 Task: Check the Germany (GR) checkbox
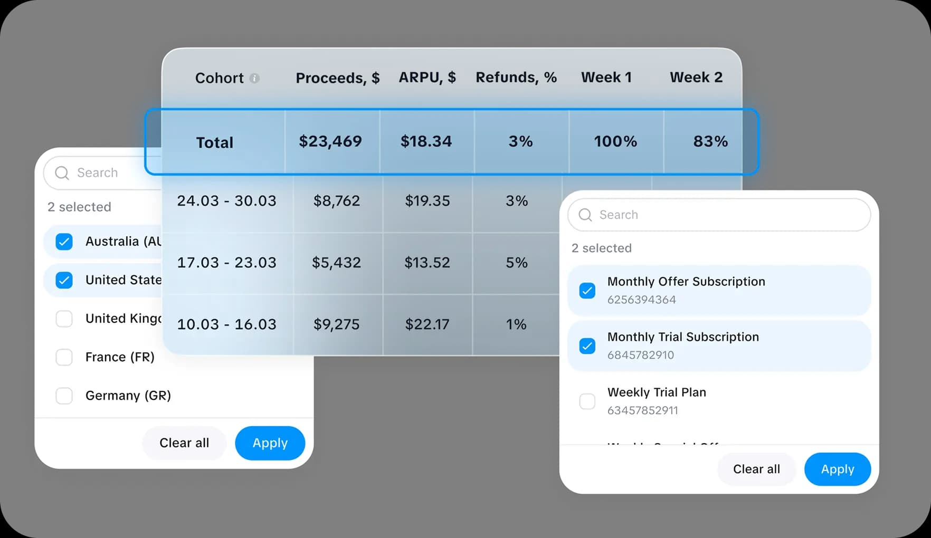(64, 396)
